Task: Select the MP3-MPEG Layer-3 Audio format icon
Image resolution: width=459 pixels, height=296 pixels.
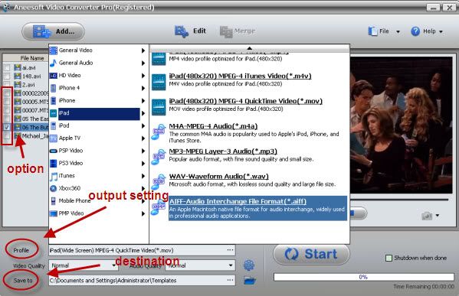Action: pyautogui.click(x=159, y=156)
